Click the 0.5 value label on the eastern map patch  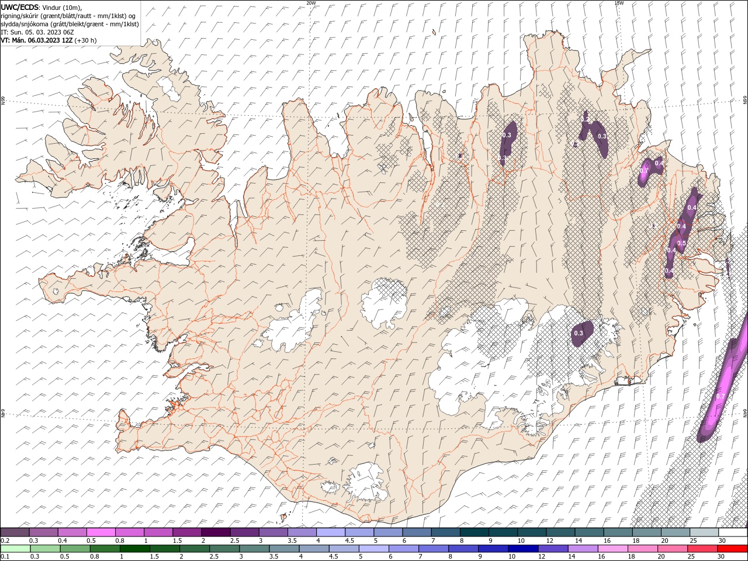[681, 243]
